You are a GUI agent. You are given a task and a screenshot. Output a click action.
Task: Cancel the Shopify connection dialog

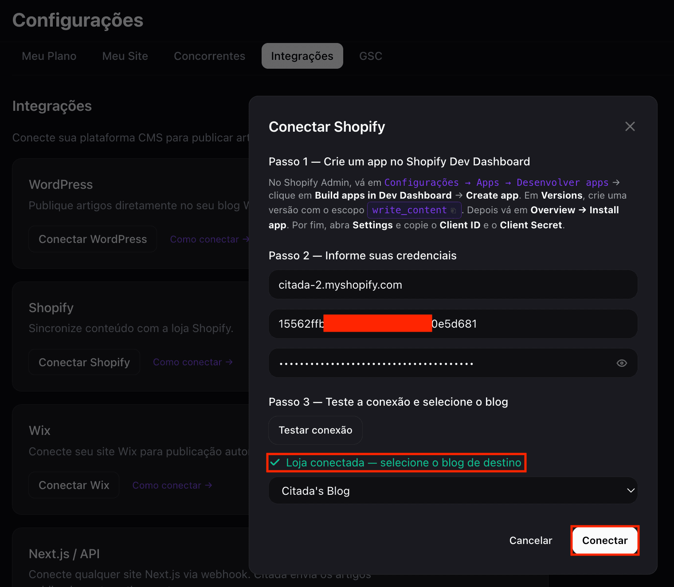[x=531, y=540]
